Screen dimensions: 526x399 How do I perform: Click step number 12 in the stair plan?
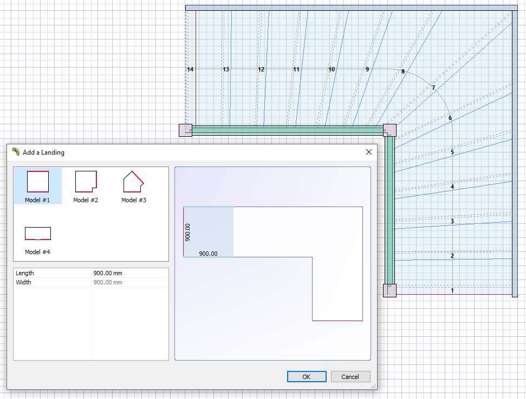coord(261,69)
